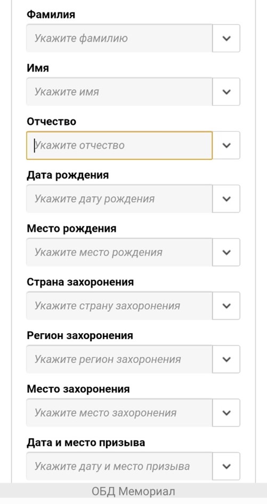Screen dimensions: 267x504
Task: Expand the Имя field chevron
Action: (226, 92)
